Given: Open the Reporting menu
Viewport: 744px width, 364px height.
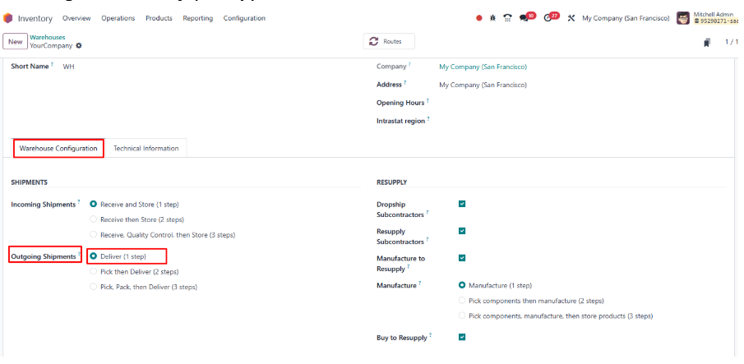Looking at the screenshot, I should click(x=197, y=18).
